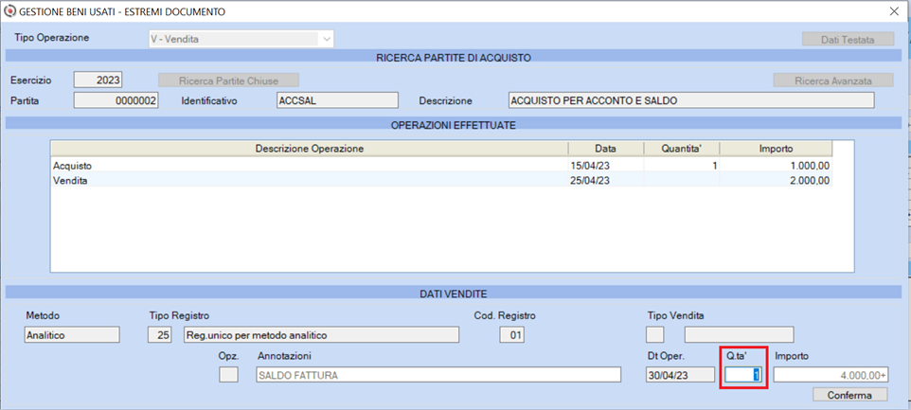Select the Vendita row in operations table

[441, 181]
